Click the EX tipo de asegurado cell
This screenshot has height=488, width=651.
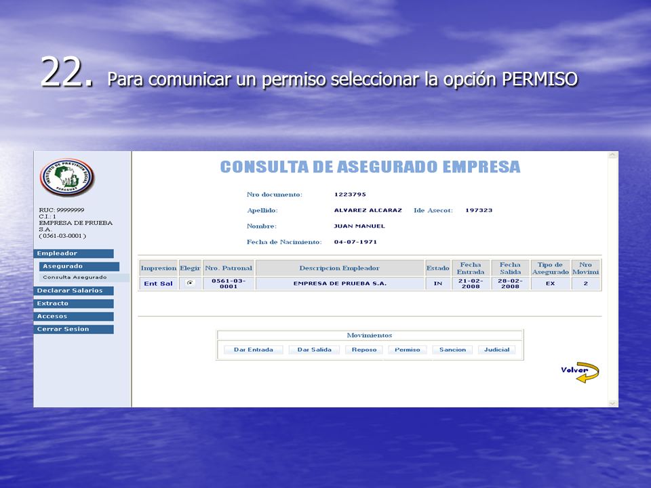(550, 284)
